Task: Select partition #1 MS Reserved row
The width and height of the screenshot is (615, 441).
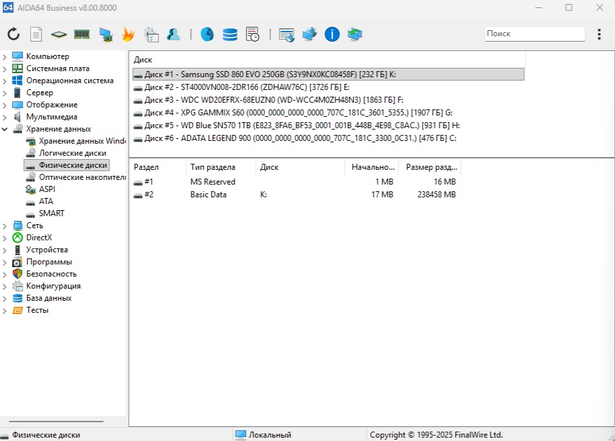Action: [295, 182]
